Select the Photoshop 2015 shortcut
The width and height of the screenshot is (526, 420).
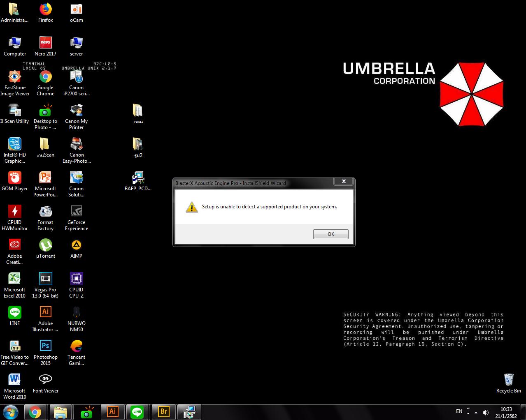46,353
